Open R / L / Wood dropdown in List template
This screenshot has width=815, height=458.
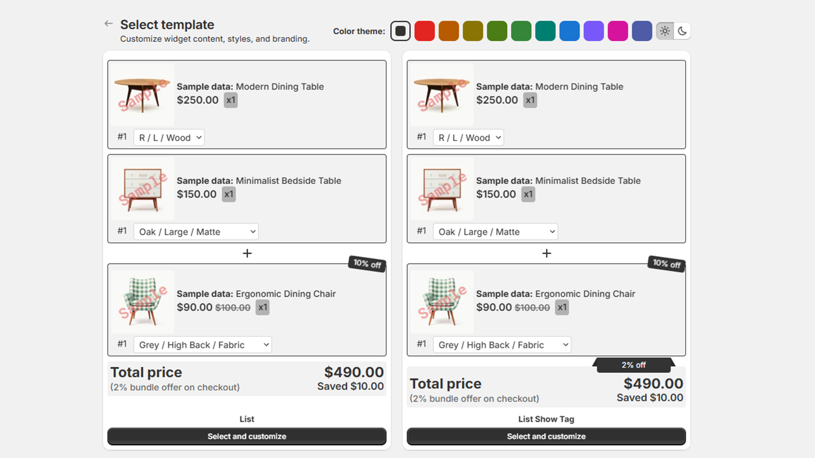(169, 137)
